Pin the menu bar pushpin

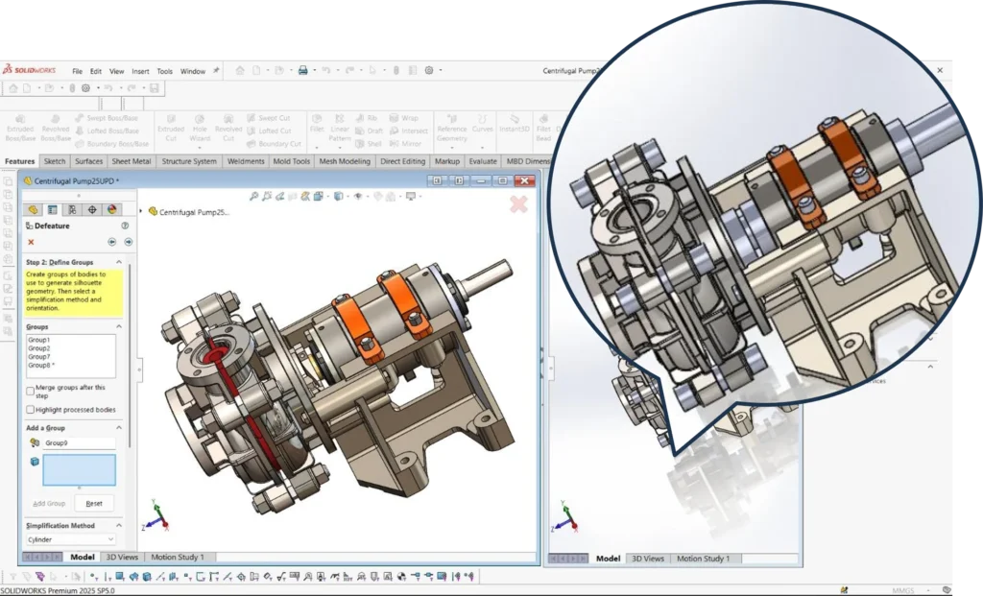(216, 71)
